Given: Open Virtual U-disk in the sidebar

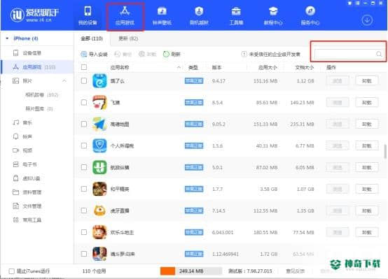Looking at the screenshot, I should click(x=37, y=178).
